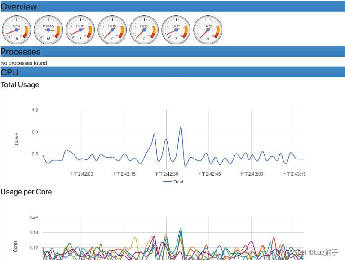Click the 0.9 y-axis value
This screenshot has height=260, width=345.
click(35, 132)
